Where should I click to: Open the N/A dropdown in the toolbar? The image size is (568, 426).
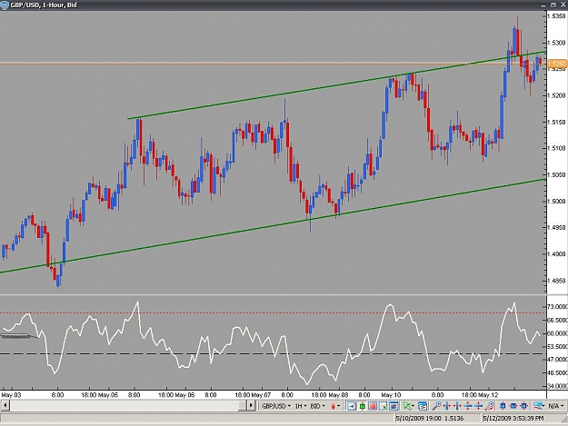(555, 406)
